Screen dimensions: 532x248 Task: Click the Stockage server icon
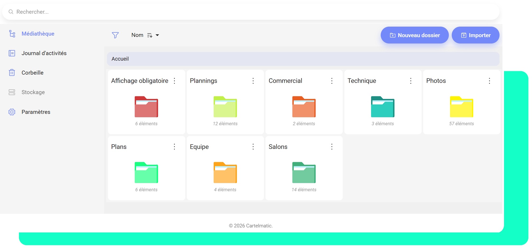click(12, 92)
